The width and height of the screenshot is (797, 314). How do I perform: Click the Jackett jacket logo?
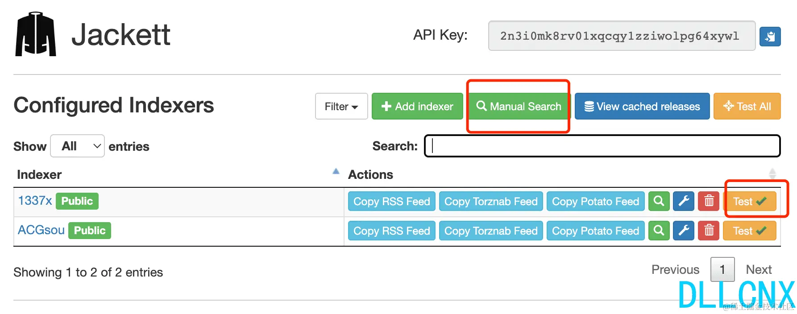coord(36,34)
